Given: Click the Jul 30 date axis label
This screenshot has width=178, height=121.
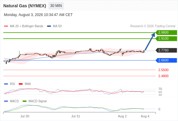Looking at the screenshot, I should 25,116.
